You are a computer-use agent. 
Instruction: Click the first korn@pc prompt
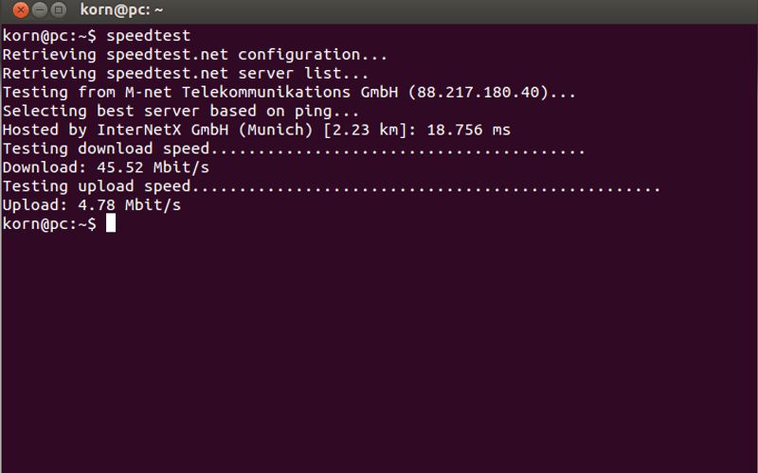(x=47, y=36)
